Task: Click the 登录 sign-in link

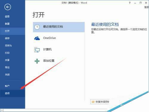Action: (147, 7)
